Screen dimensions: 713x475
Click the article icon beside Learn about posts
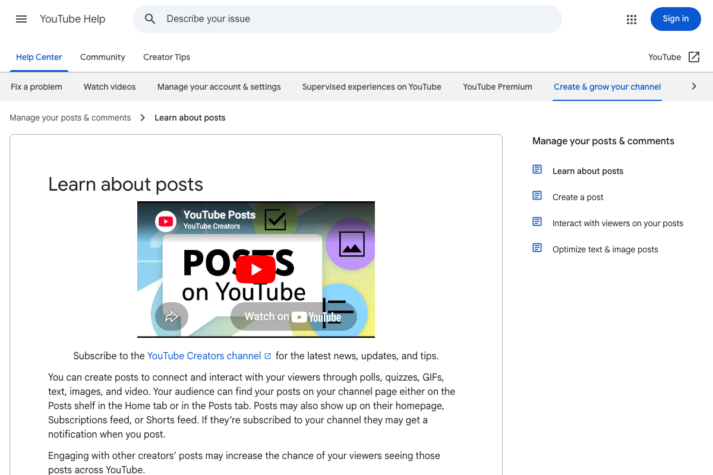coord(537,170)
